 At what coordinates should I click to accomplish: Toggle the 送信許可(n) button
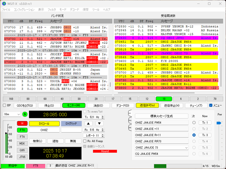click(147, 105)
